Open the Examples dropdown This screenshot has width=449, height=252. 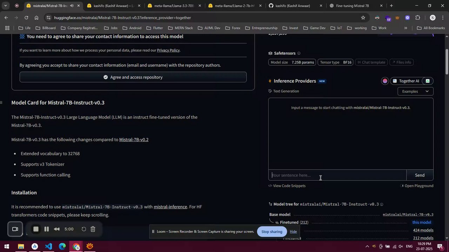[x=415, y=91]
